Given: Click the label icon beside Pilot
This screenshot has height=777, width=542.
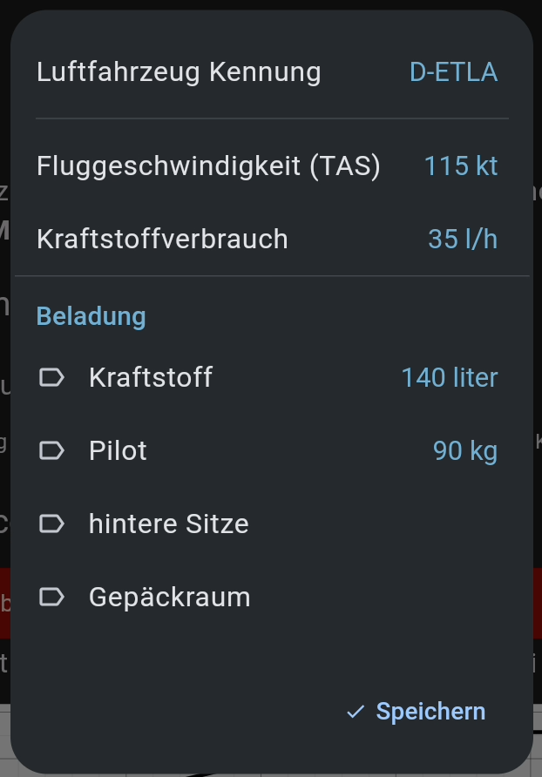Looking at the screenshot, I should 52,450.
